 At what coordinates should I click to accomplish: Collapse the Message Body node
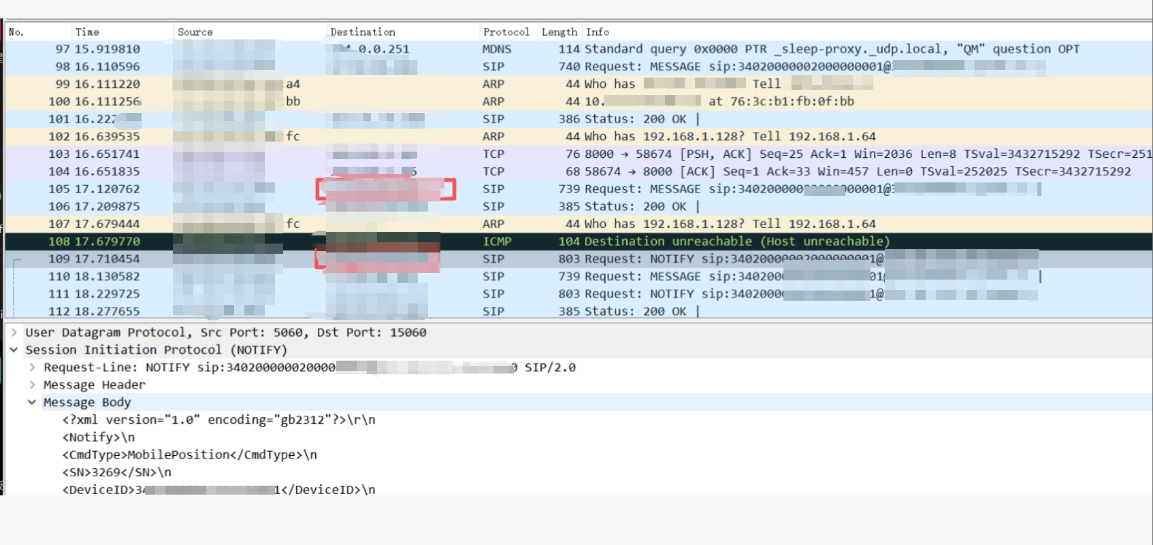[x=32, y=403]
